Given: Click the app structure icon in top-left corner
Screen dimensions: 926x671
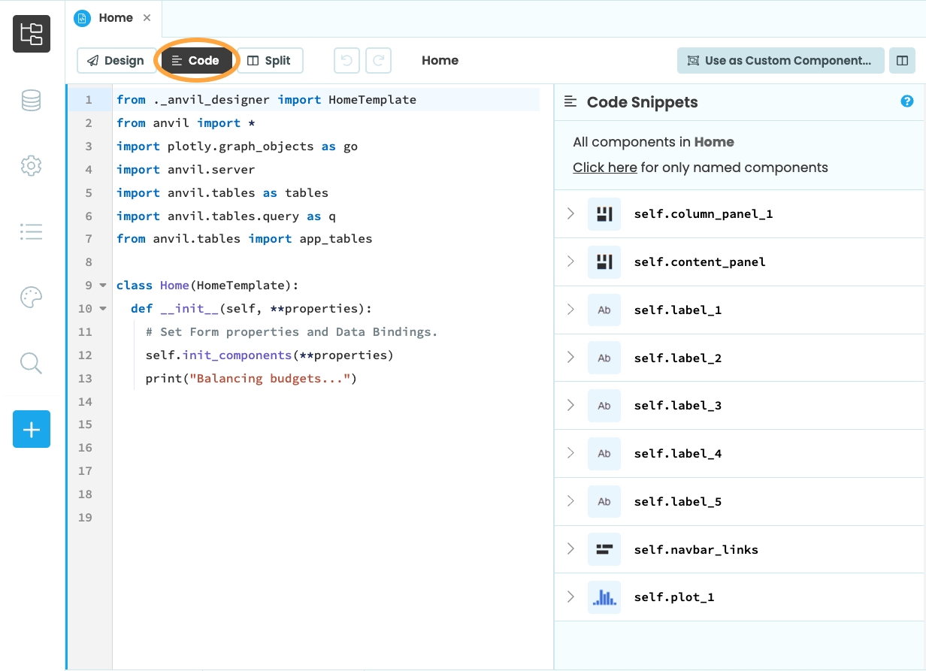Looking at the screenshot, I should tap(31, 34).
